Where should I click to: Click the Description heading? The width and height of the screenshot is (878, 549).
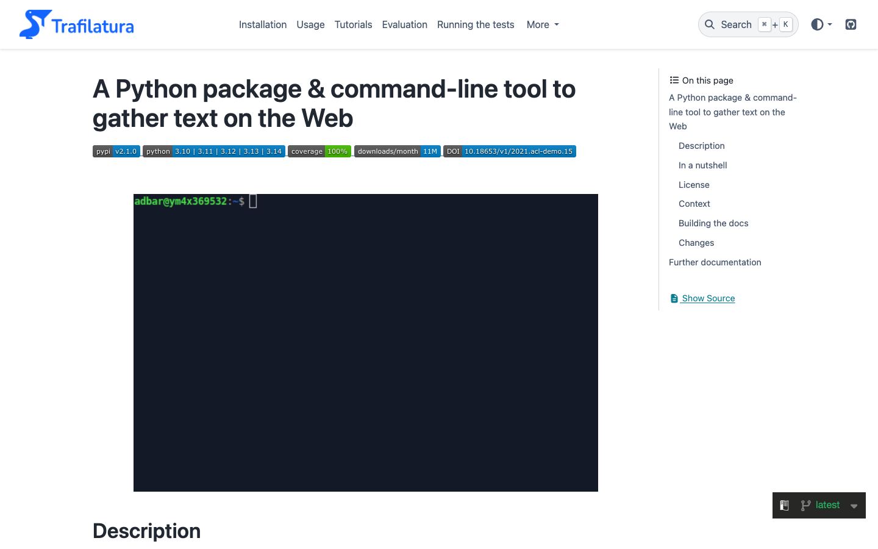[146, 531]
